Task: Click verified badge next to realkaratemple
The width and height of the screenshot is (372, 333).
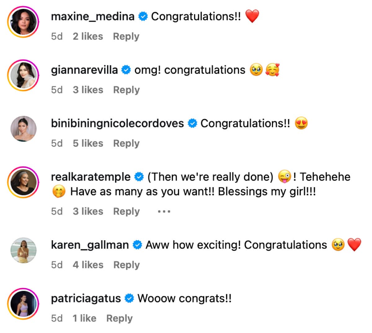Action: pyautogui.click(x=139, y=177)
